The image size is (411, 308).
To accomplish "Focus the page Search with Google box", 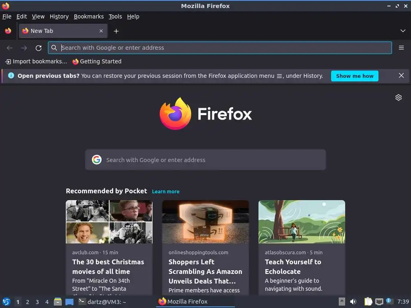I will coord(205,160).
